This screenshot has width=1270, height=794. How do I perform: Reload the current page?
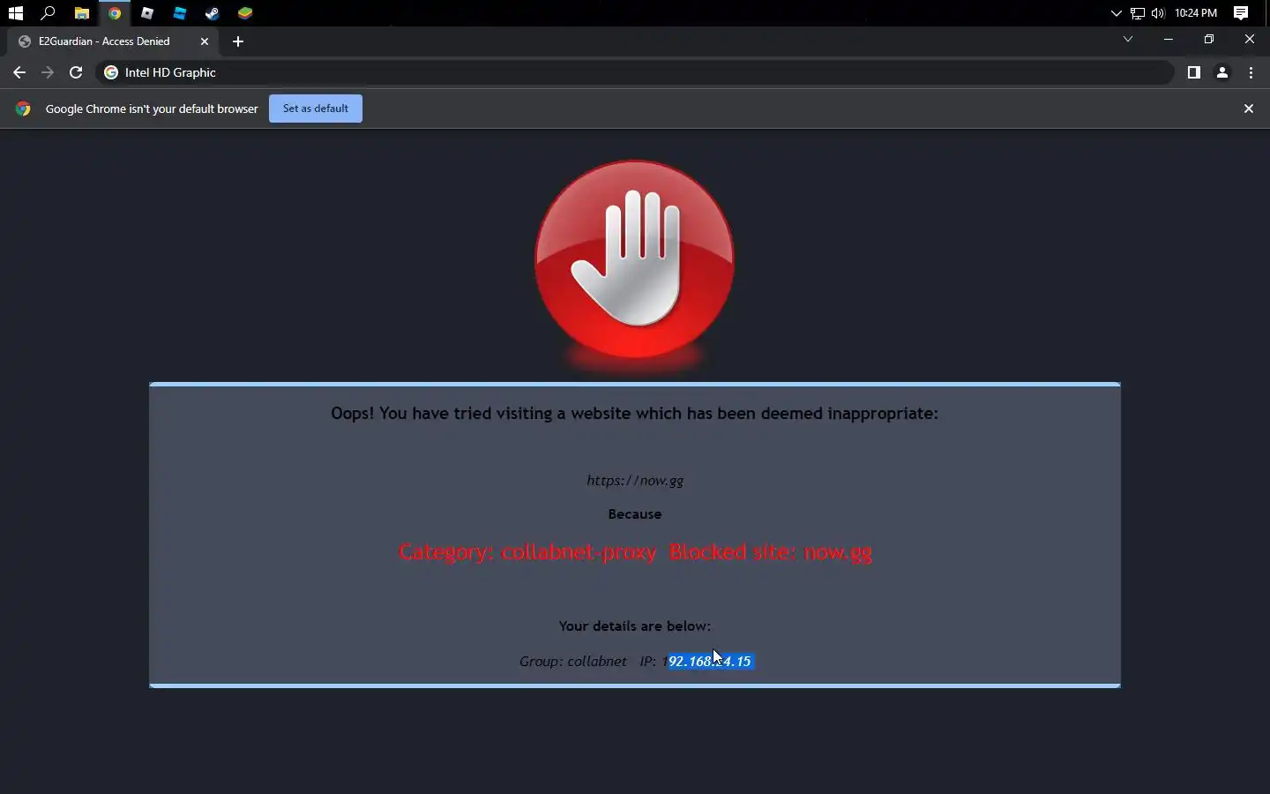pyautogui.click(x=76, y=72)
